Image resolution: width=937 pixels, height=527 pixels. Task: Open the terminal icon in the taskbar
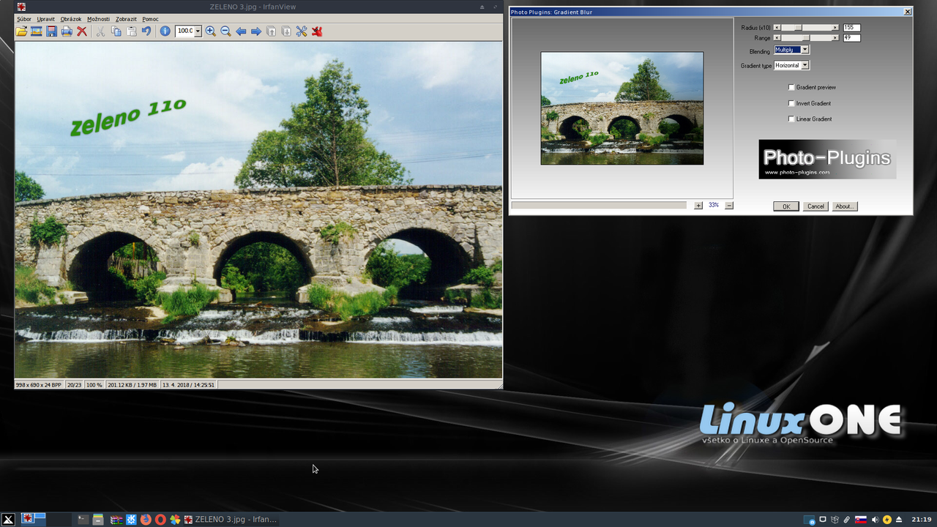point(83,520)
